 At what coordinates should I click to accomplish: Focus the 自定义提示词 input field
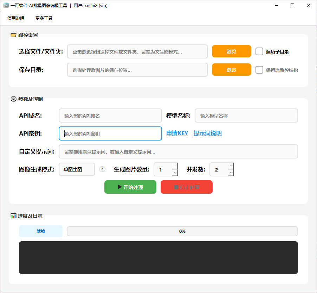click(178, 151)
